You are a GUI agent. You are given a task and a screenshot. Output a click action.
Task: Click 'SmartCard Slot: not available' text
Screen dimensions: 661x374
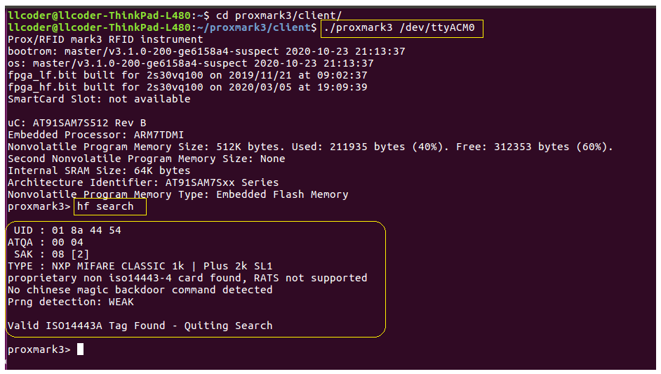click(x=99, y=99)
